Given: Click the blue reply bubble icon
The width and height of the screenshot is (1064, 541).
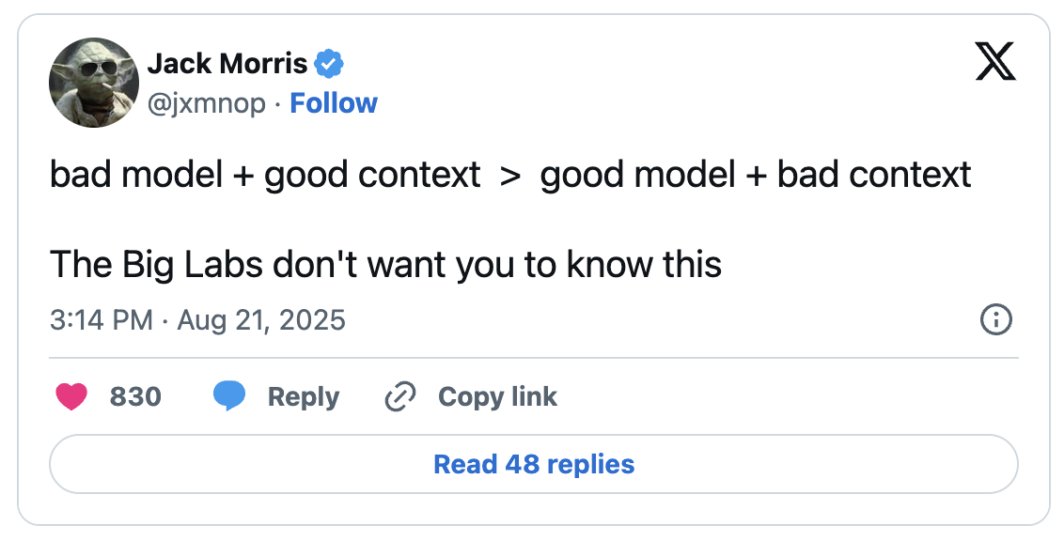Looking at the screenshot, I should (229, 397).
